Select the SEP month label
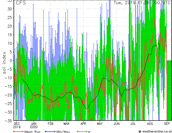 pyautogui.click(x=167, y=124)
